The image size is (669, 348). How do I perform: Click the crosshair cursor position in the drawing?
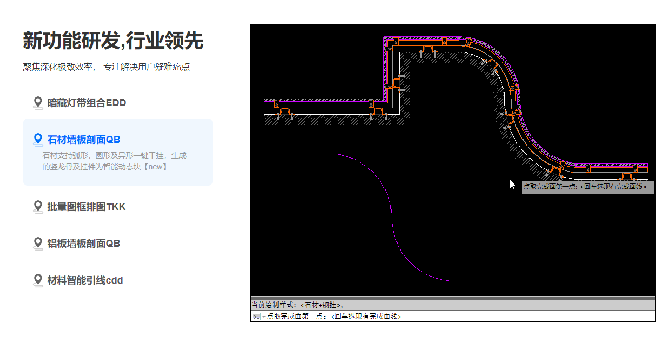pos(513,172)
